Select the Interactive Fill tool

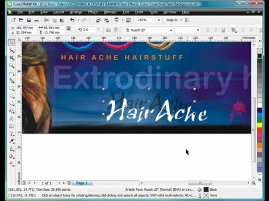pyautogui.click(x=11, y=164)
